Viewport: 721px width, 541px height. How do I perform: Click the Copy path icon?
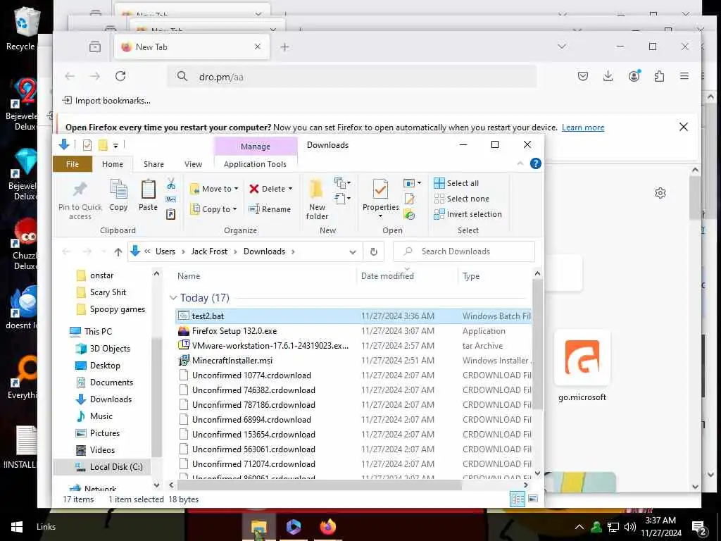171,199
